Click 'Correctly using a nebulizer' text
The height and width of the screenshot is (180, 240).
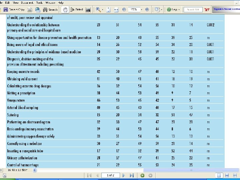pyautogui.click(x=24, y=144)
